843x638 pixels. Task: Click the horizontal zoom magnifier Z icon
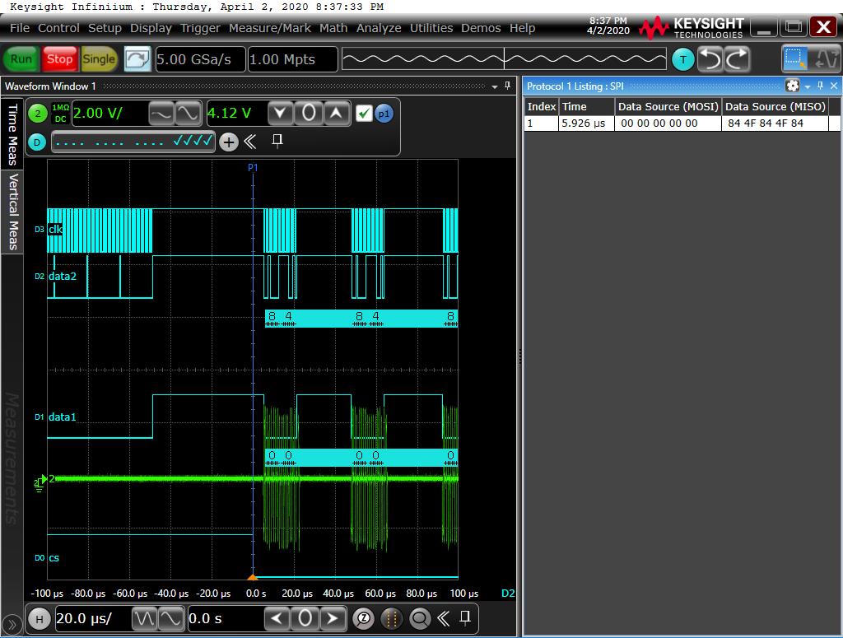click(363, 618)
